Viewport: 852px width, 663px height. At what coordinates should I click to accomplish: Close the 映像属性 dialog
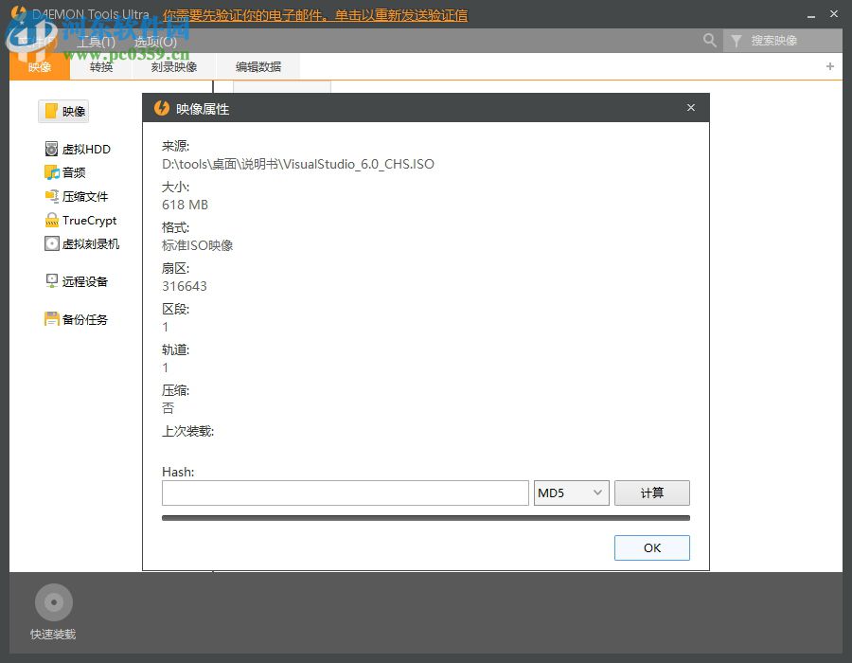[x=690, y=107]
